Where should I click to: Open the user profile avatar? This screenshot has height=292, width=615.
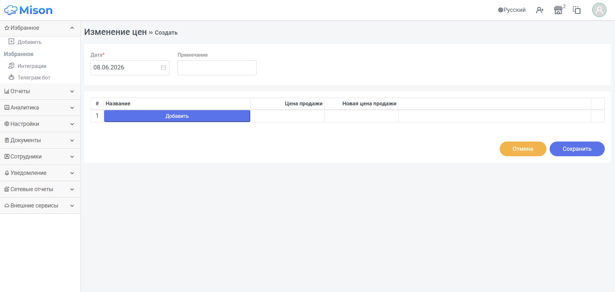pos(599,10)
